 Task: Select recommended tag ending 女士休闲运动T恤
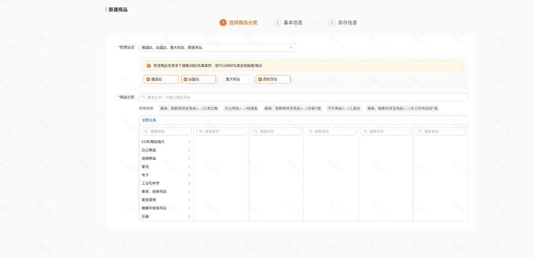(x=403, y=108)
